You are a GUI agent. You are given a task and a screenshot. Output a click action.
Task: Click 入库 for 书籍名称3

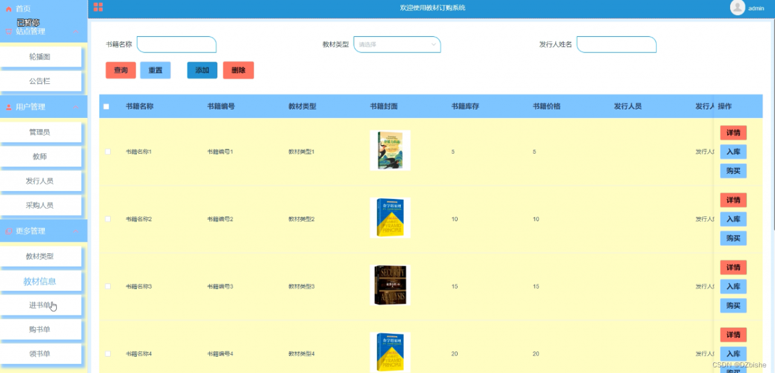(x=733, y=287)
